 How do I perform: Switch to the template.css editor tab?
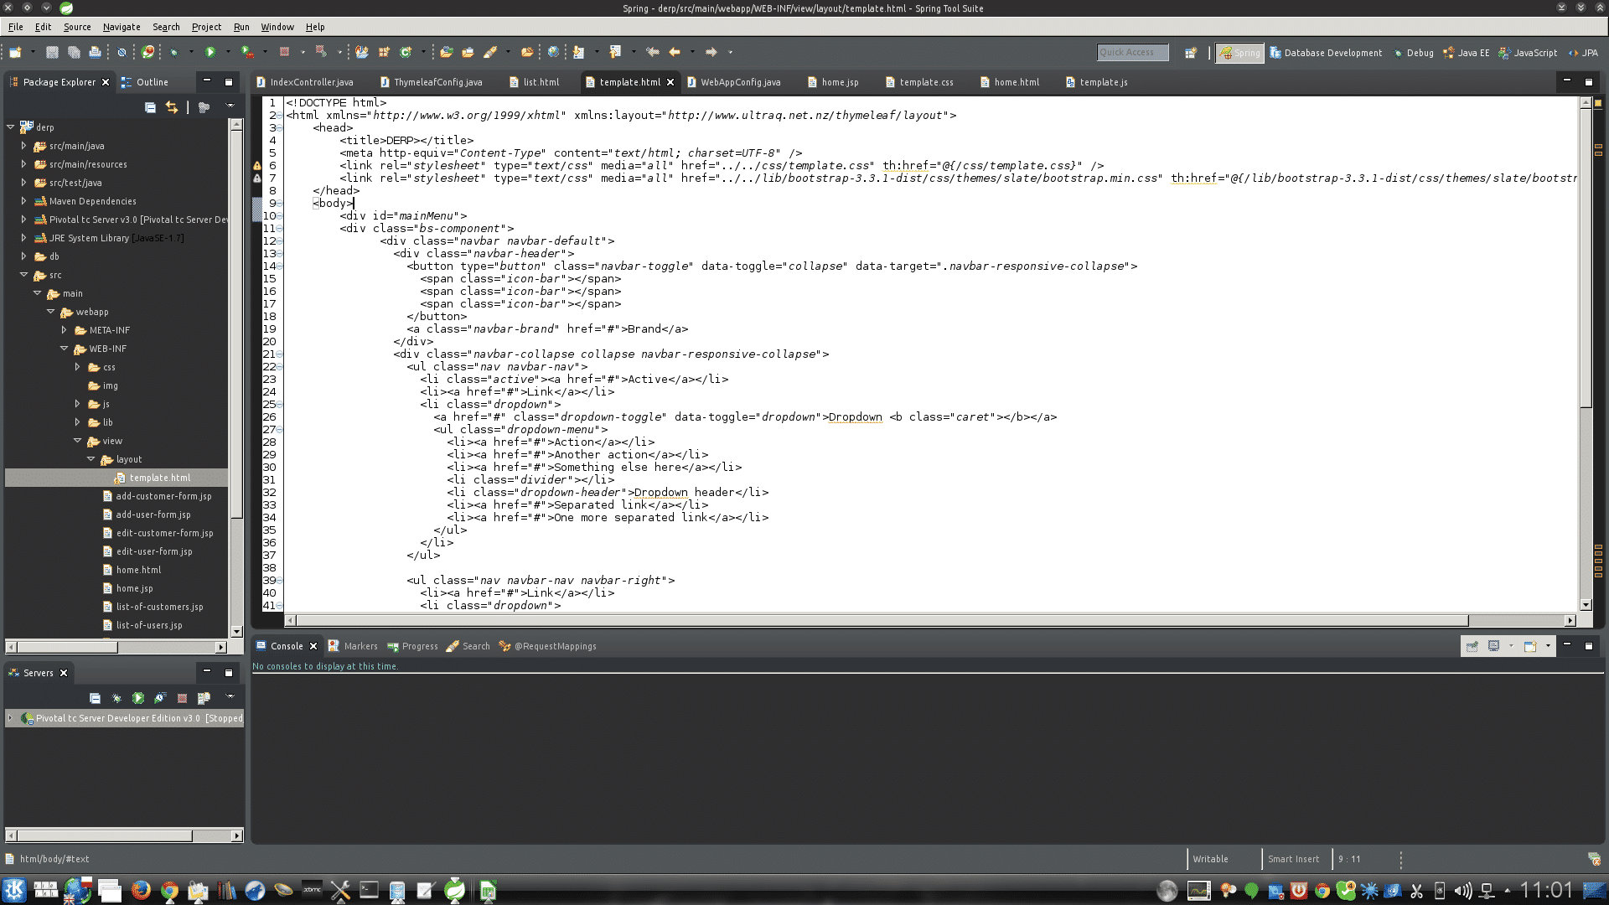tap(925, 82)
